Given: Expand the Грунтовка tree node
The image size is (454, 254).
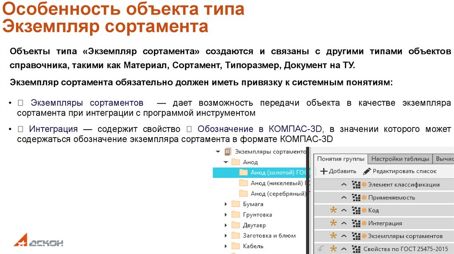Looking at the screenshot, I should pos(226,215).
